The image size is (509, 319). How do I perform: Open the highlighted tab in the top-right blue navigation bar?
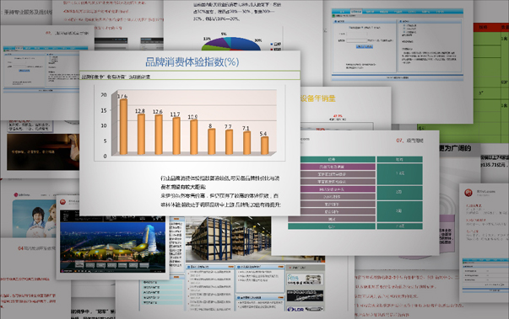pyautogui.click(x=356, y=12)
